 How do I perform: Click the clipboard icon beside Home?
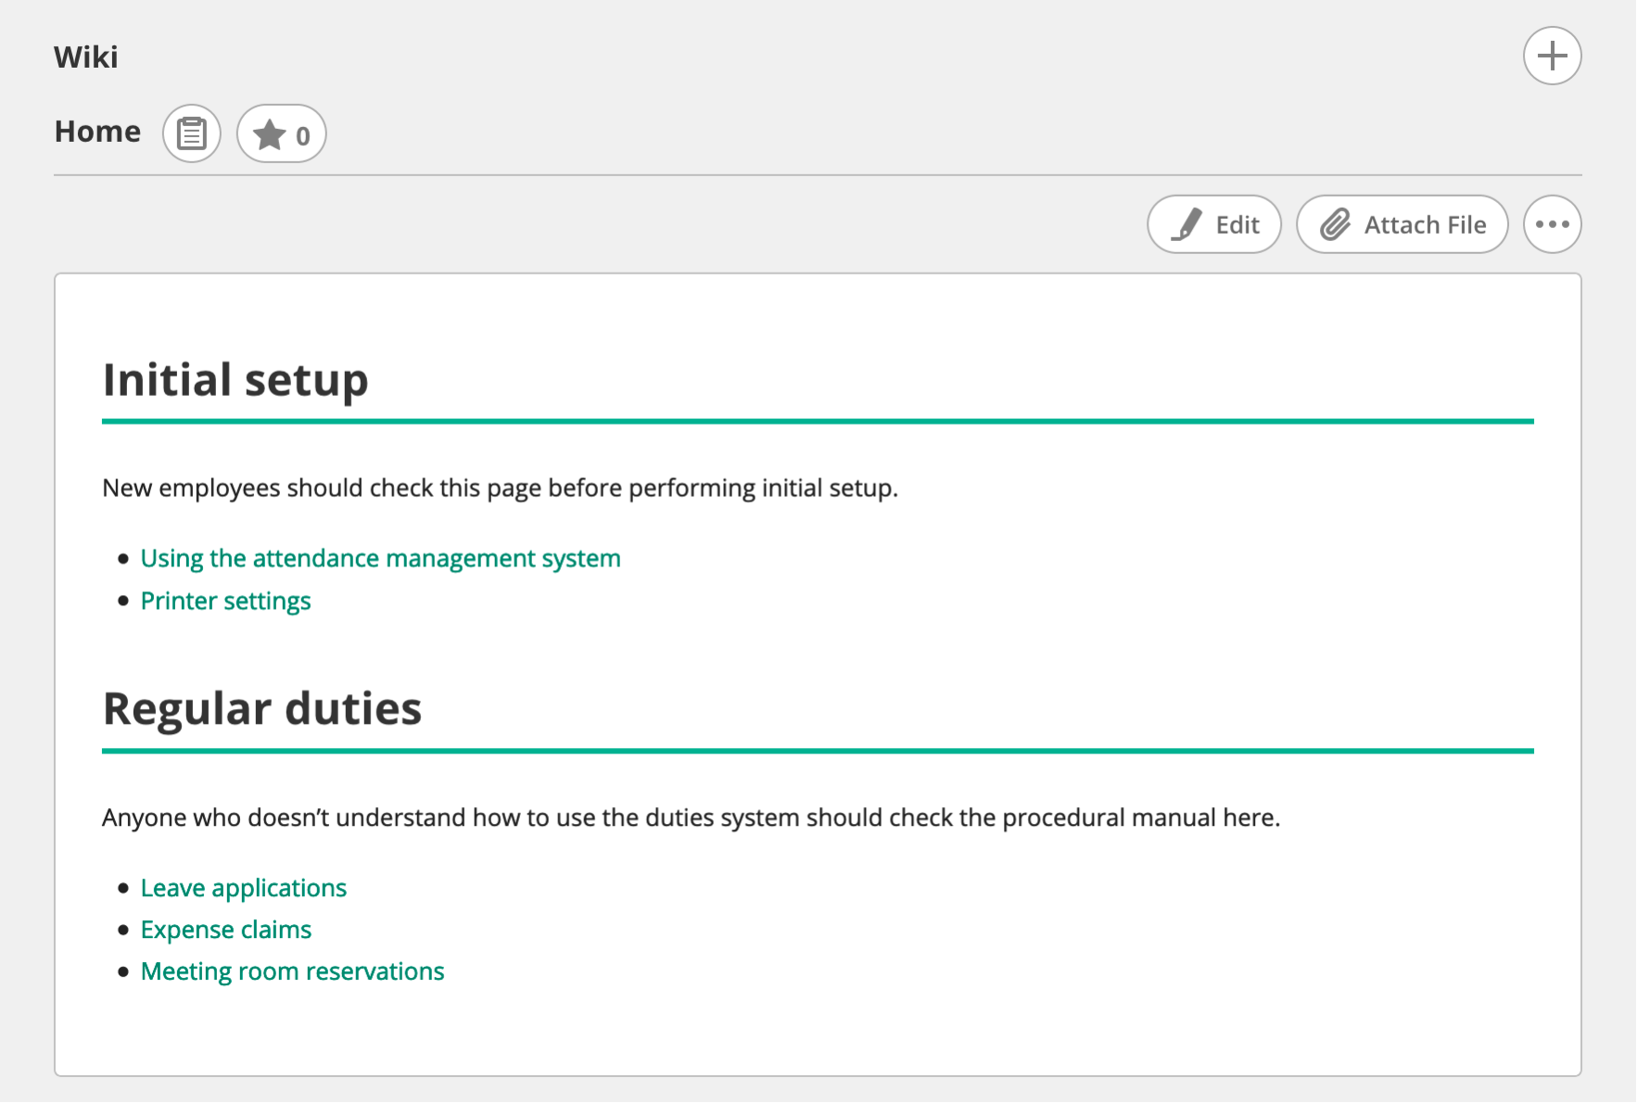click(x=192, y=133)
